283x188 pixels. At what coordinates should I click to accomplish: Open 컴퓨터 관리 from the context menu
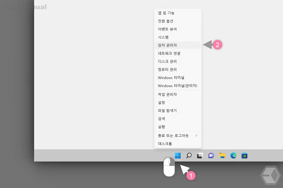[x=167, y=69]
